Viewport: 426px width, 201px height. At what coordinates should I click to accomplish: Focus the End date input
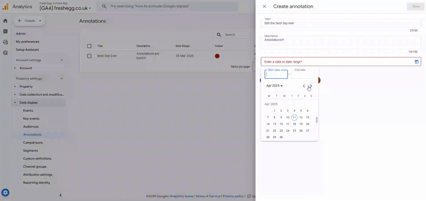coord(303,74)
